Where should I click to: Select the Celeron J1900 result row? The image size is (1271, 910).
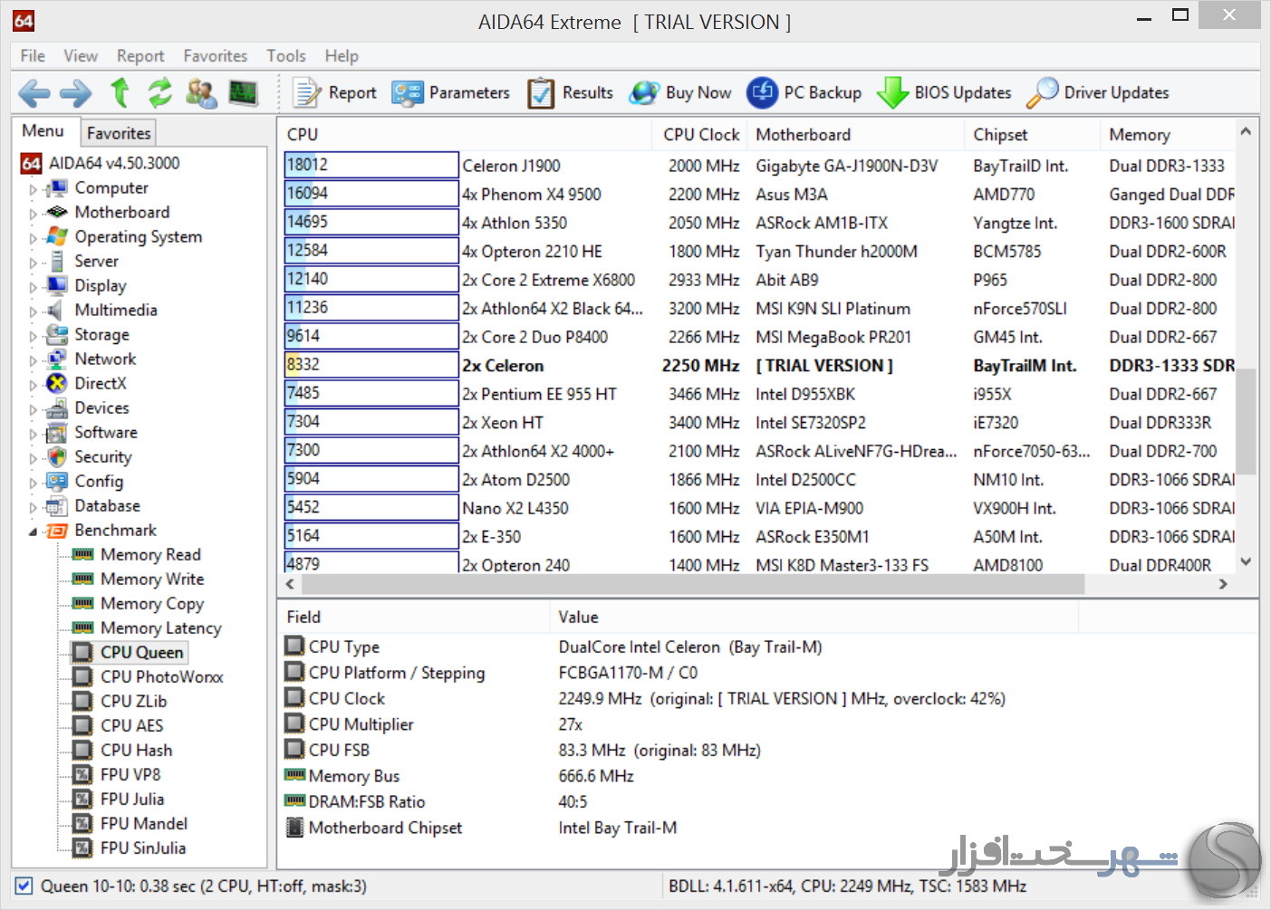tap(759, 166)
